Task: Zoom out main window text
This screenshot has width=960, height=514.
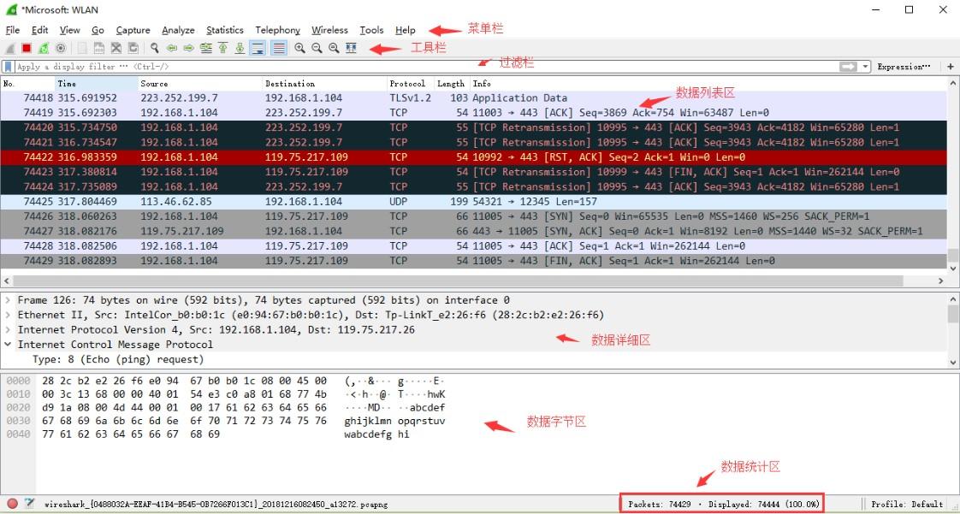Action: tap(317, 49)
